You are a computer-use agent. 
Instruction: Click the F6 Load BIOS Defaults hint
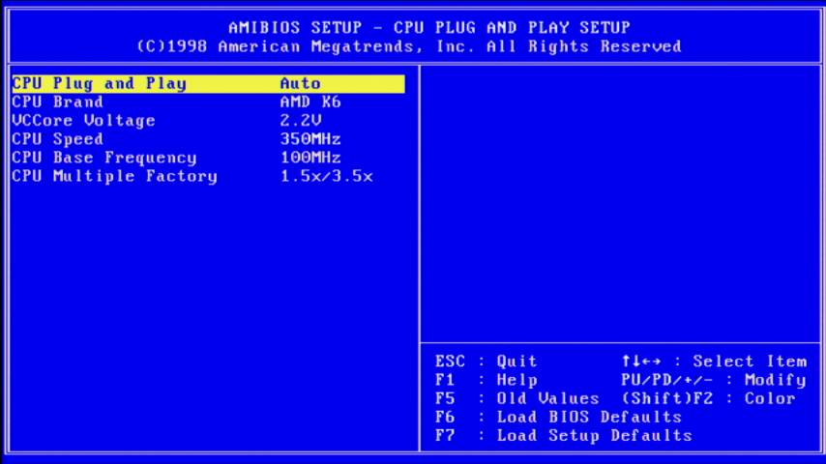(x=558, y=417)
